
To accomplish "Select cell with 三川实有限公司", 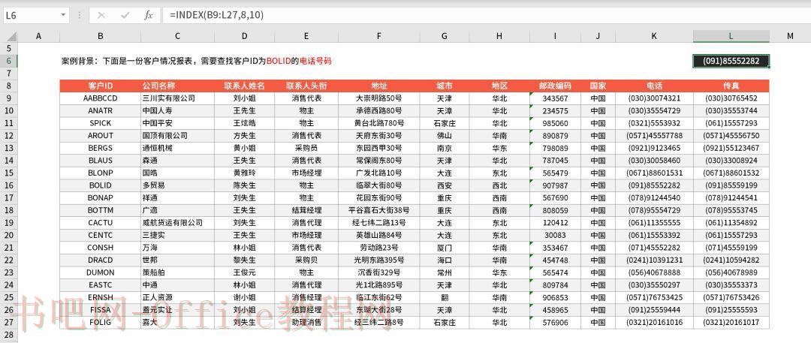I will tap(177, 98).
